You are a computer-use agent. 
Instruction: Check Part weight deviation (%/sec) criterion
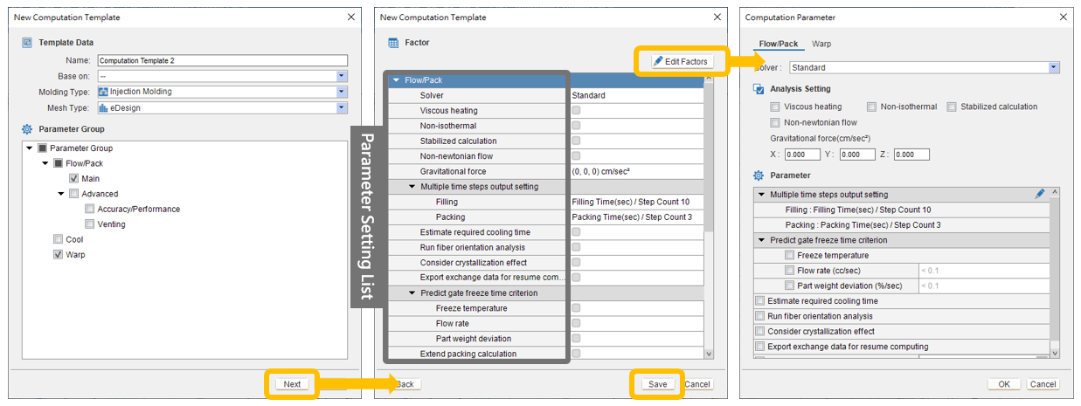point(790,286)
